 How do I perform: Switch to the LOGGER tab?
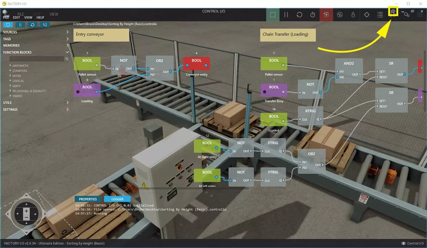[117, 199]
